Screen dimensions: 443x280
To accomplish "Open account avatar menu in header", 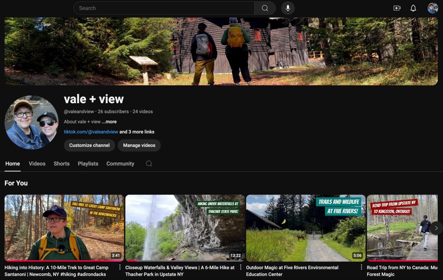I will pos(432,8).
